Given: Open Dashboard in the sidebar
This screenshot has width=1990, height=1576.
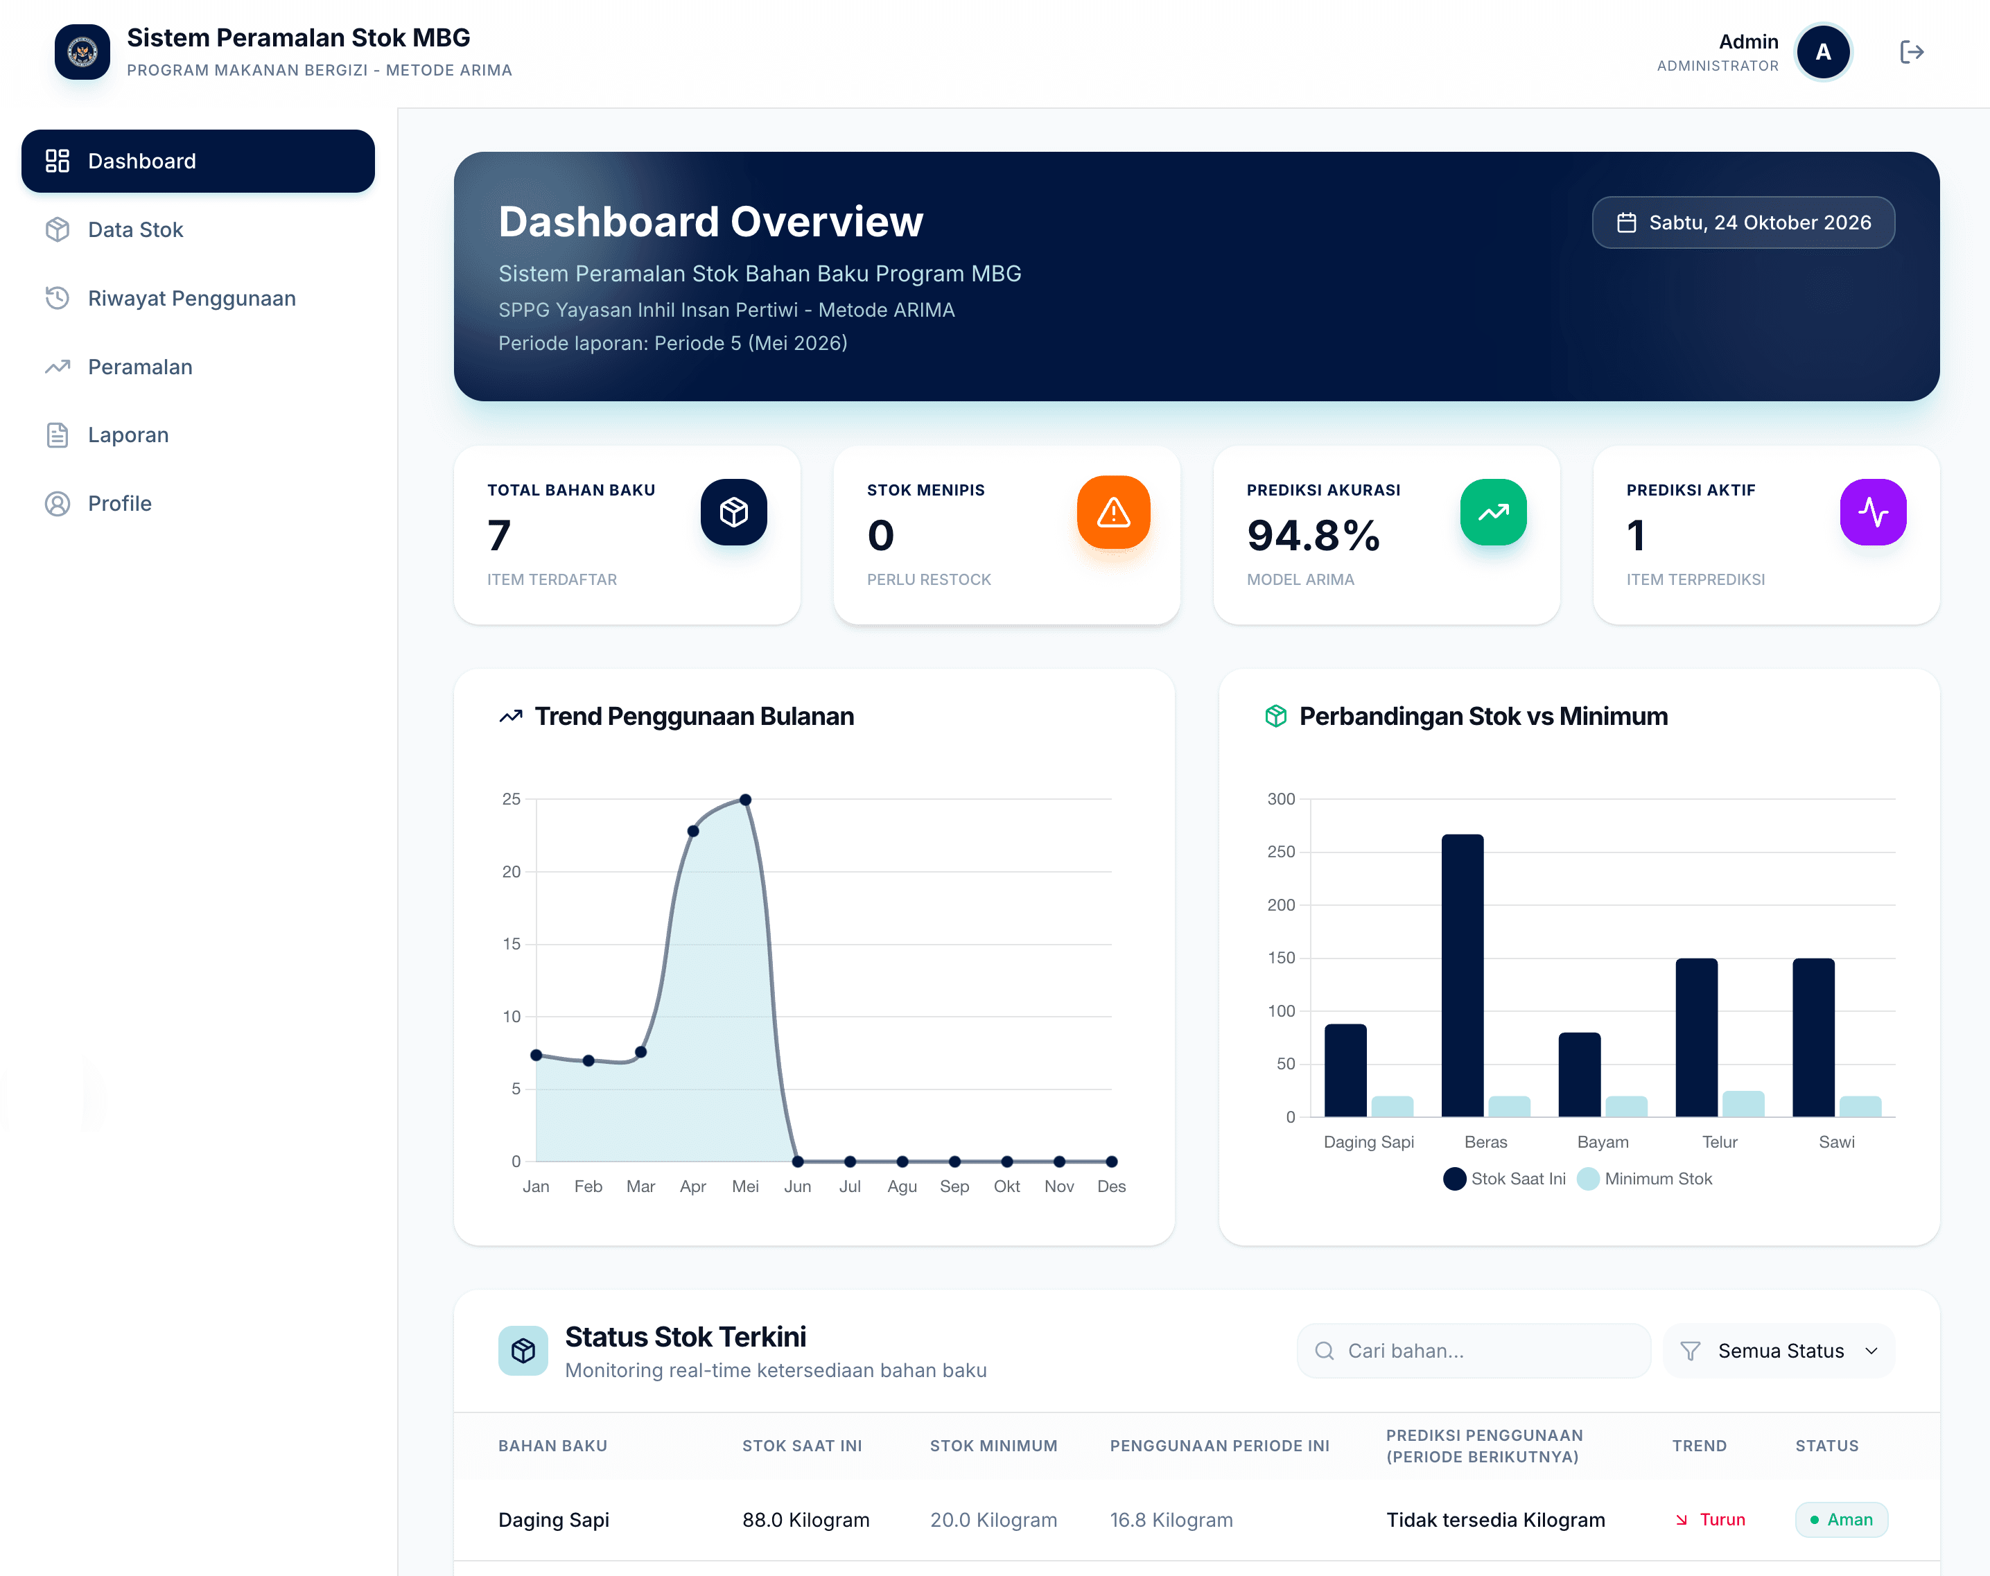Looking at the screenshot, I should coord(198,161).
